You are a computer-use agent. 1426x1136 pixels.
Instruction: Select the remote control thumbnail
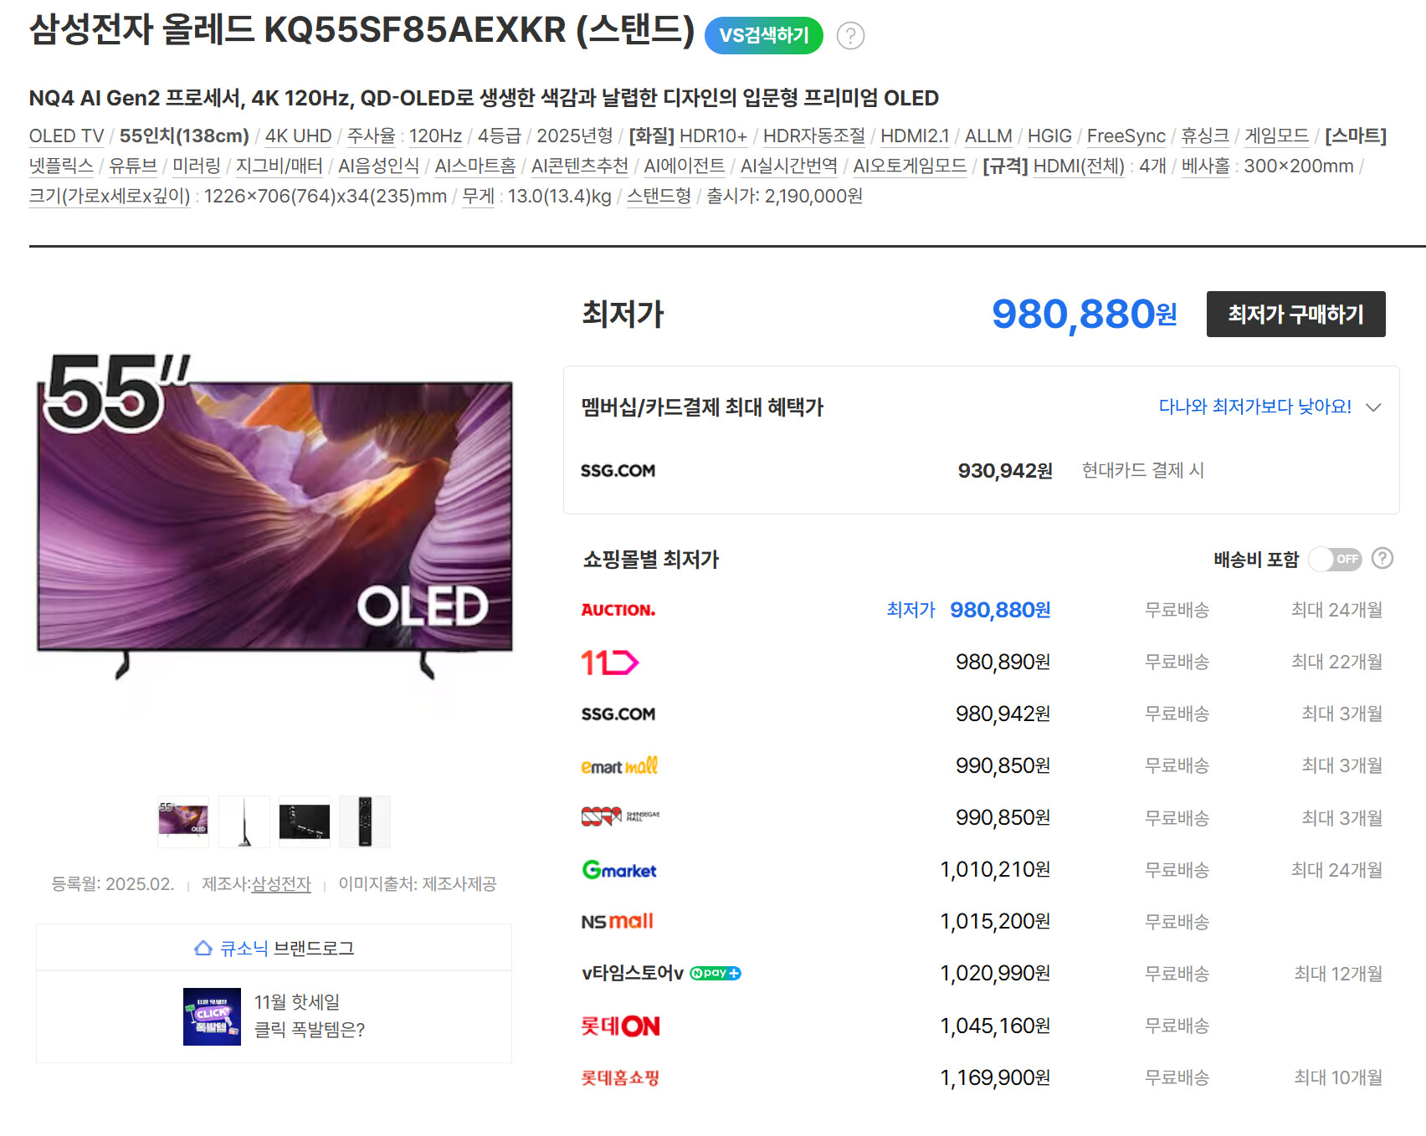pos(365,821)
